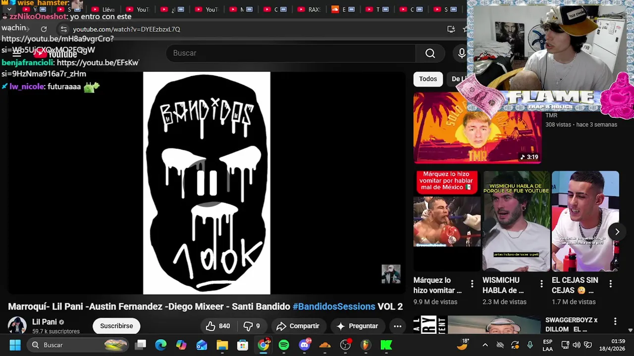This screenshot has height=356, width=634.
Task: Open the Windows Start menu
Action: click(15, 345)
